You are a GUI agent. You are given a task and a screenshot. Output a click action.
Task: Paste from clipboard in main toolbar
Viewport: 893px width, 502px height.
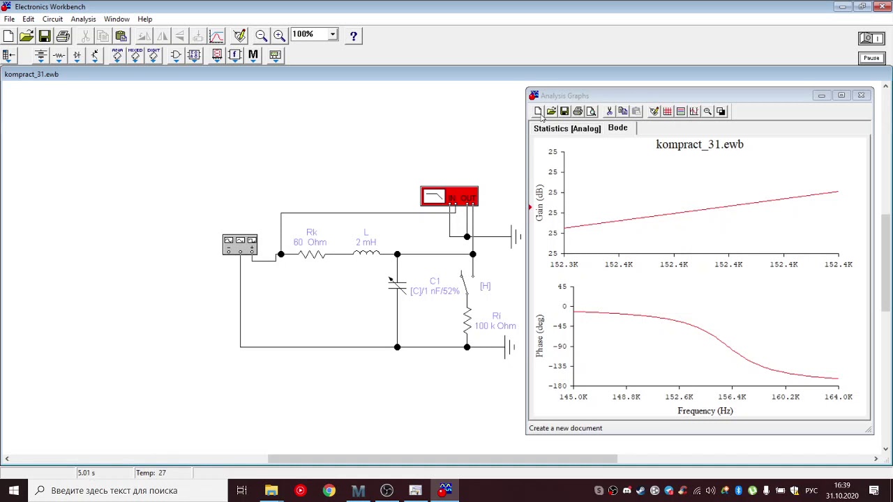point(121,36)
